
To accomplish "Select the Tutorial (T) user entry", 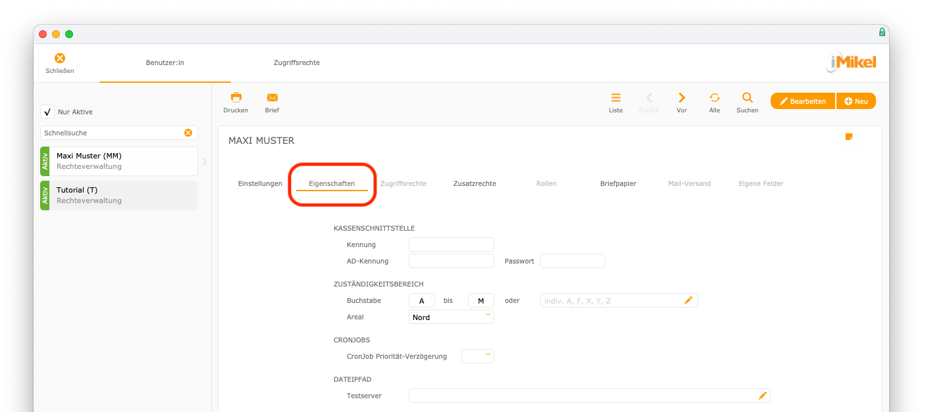I will [119, 195].
